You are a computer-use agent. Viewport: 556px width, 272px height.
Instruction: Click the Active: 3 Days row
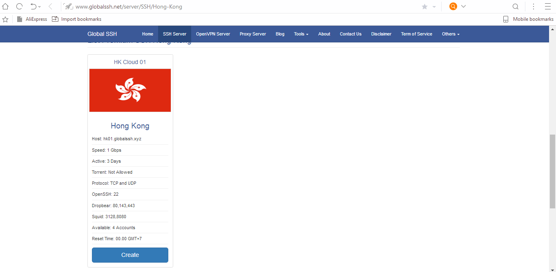pyautogui.click(x=130, y=161)
